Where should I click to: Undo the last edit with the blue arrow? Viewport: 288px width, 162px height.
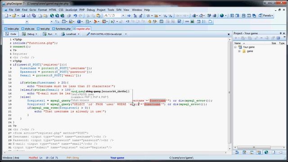coord(75,16)
